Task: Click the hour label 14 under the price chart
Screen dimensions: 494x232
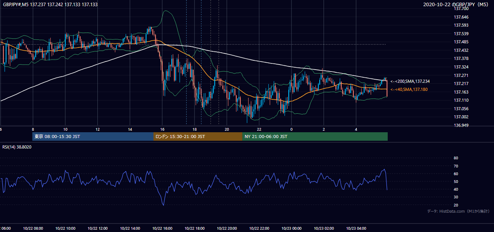Action: 130,129
